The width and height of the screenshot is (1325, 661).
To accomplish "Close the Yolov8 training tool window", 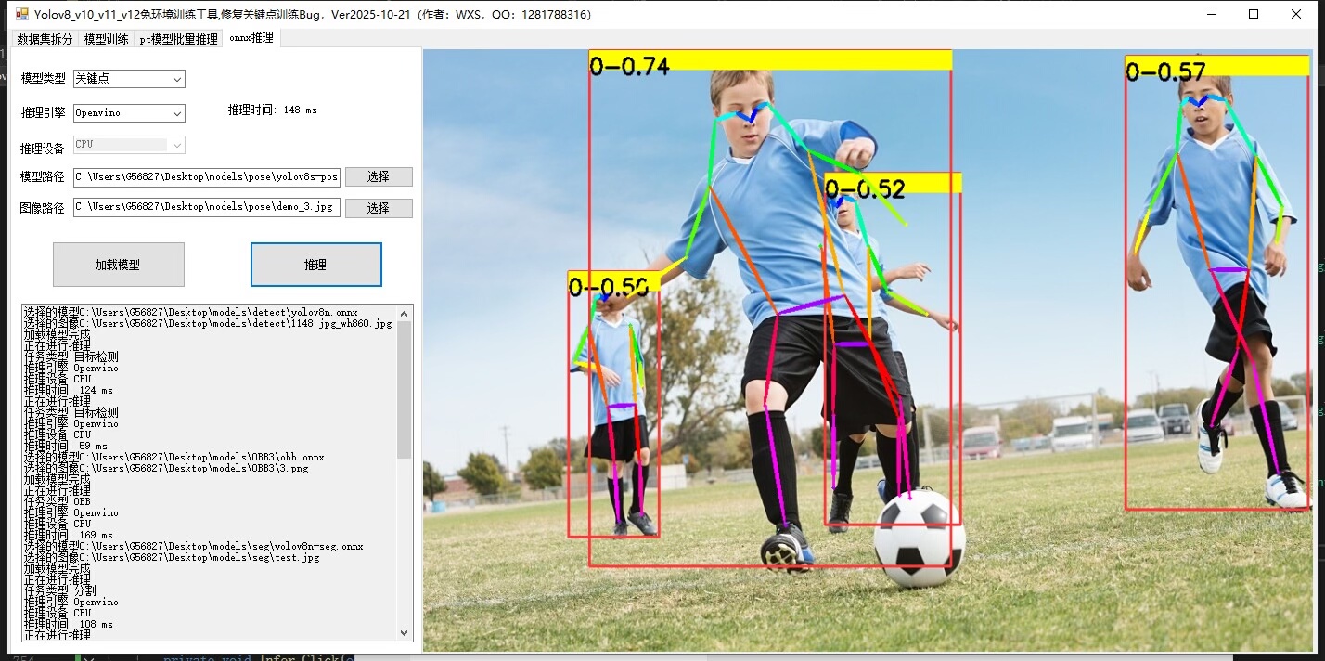I will coord(1296,14).
